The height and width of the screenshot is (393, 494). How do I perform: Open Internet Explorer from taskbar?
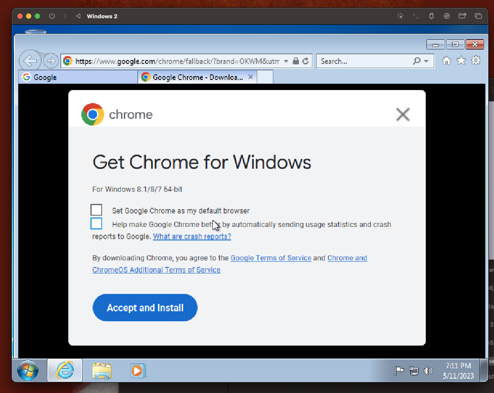[65, 370]
